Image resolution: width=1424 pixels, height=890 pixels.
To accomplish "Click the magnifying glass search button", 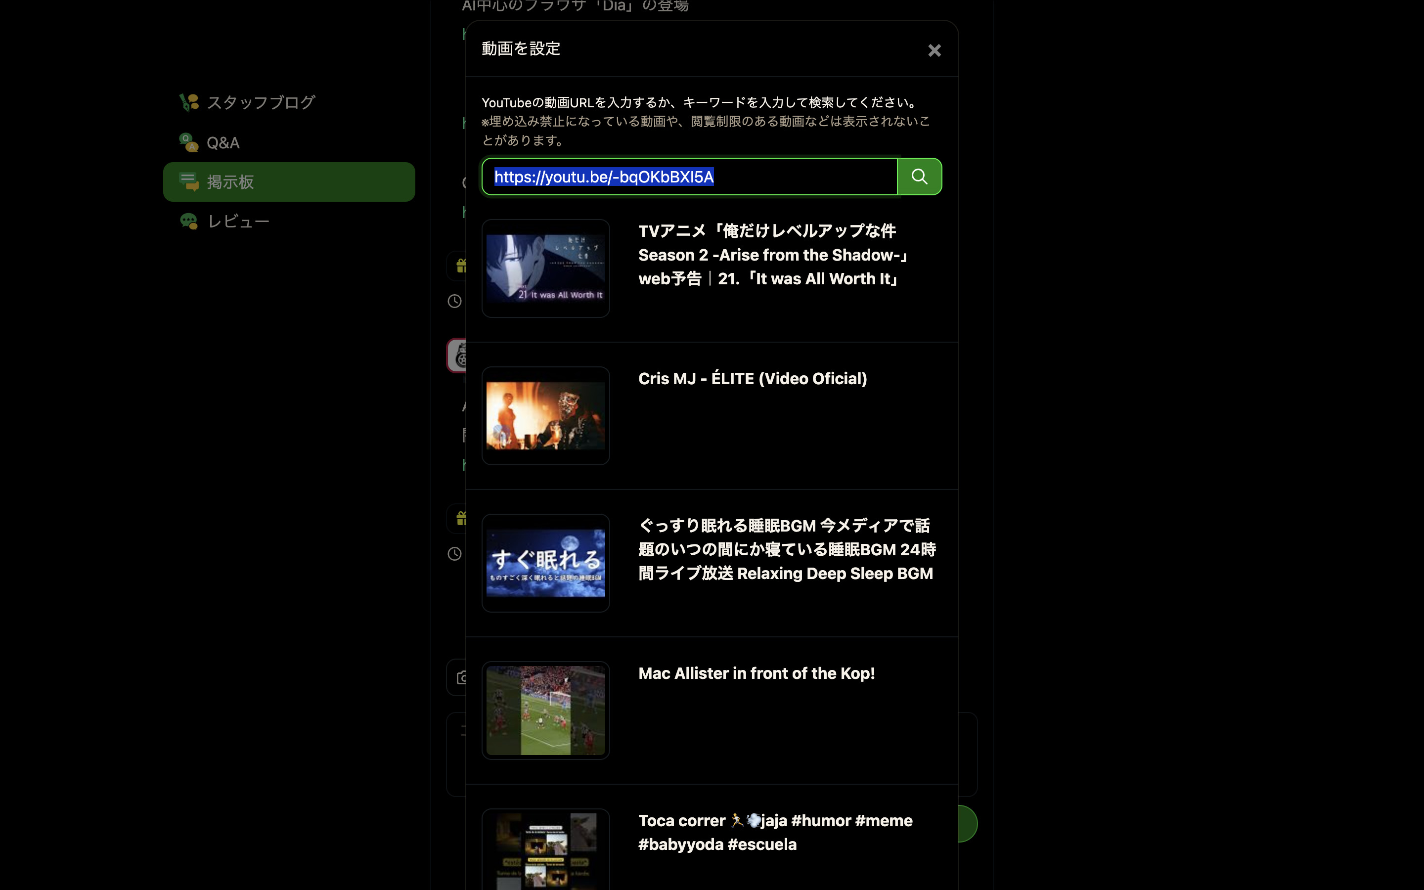I will point(919,177).
